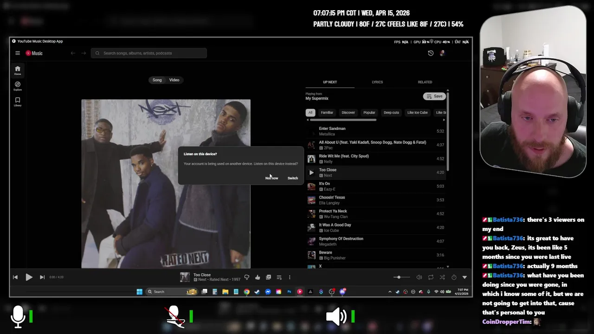Open Photoshop from the taskbar
This screenshot has height=334, width=594.
click(x=289, y=292)
